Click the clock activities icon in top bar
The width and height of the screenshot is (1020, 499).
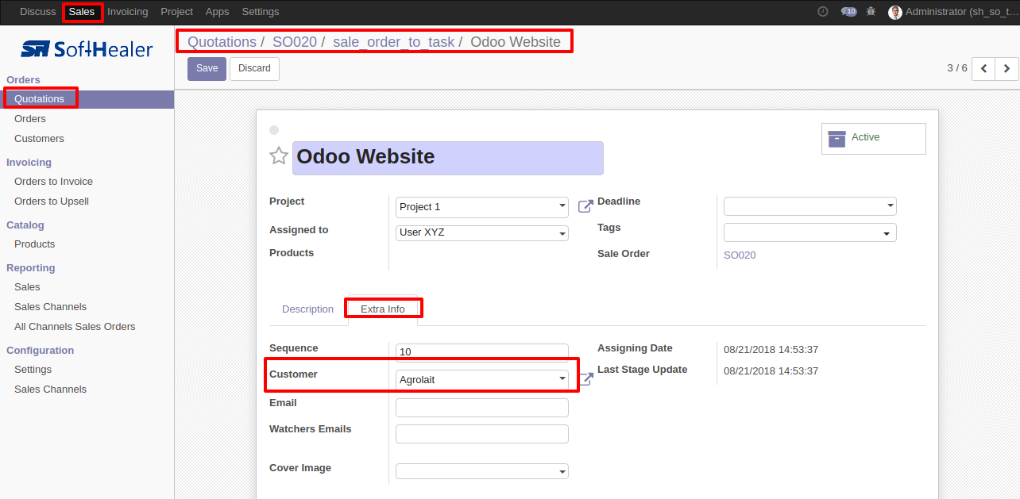pyautogui.click(x=823, y=12)
